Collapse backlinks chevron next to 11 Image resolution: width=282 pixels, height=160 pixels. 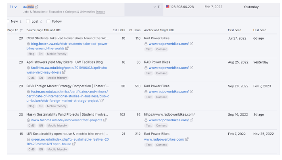tap(155, 7)
